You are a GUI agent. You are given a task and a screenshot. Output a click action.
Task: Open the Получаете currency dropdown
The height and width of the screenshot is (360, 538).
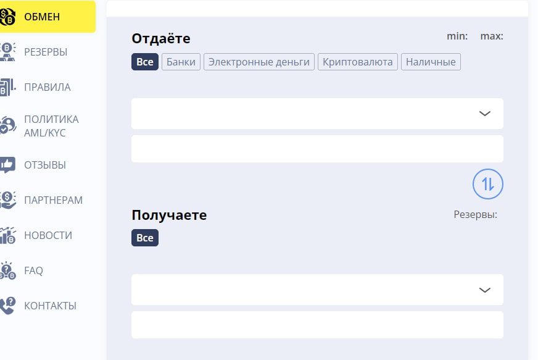[317, 290]
